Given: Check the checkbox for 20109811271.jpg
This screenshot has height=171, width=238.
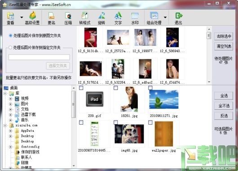Looking at the screenshot, I should point(150,88).
